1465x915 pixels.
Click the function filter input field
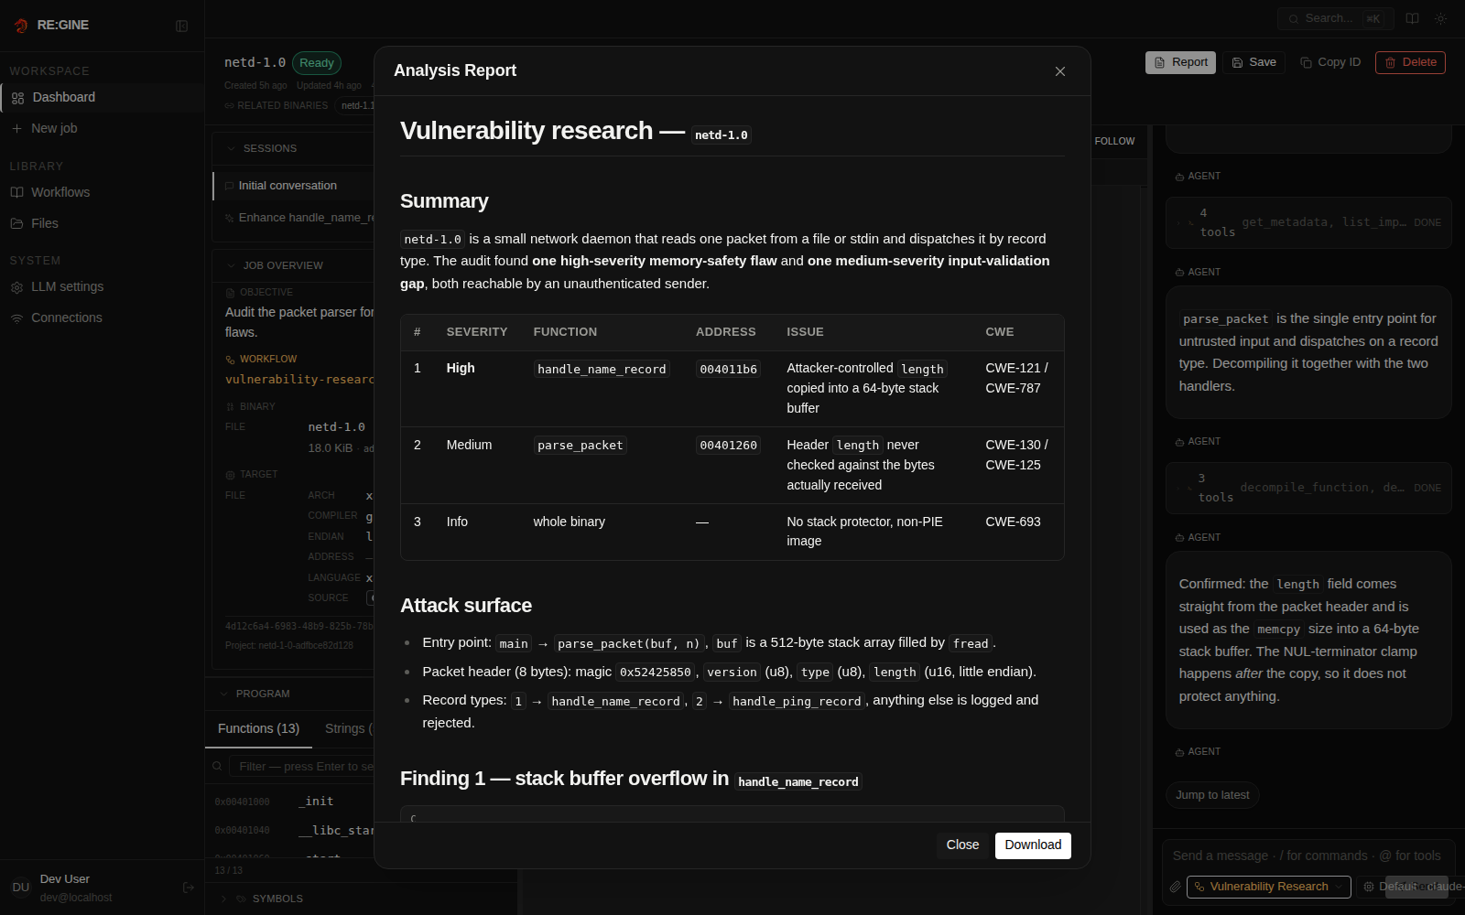302,767
